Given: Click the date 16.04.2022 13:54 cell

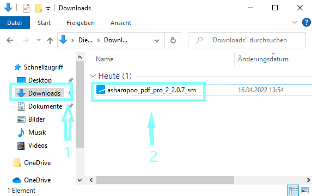Looking at the screenshot, I should [x=261, y=90].
